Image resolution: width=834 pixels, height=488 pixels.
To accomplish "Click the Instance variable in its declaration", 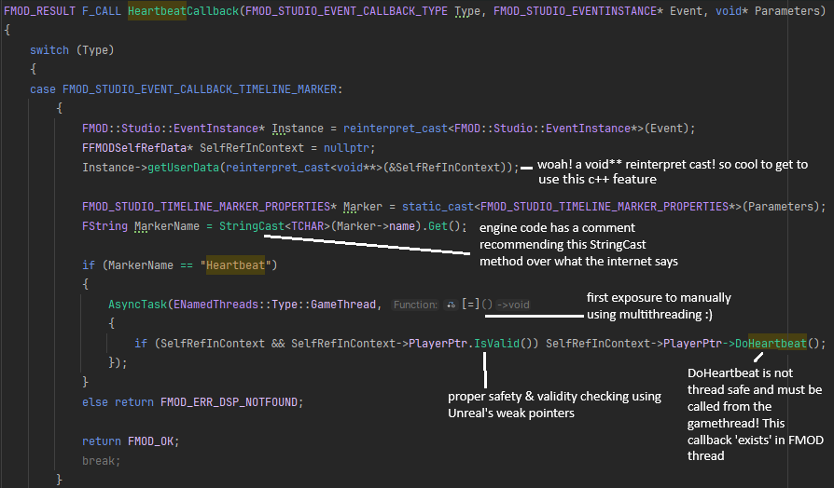I will [298, 129].
